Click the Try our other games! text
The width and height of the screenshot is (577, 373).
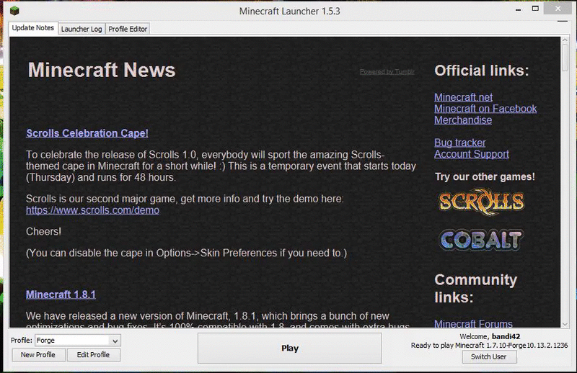[x=485, y=176]
